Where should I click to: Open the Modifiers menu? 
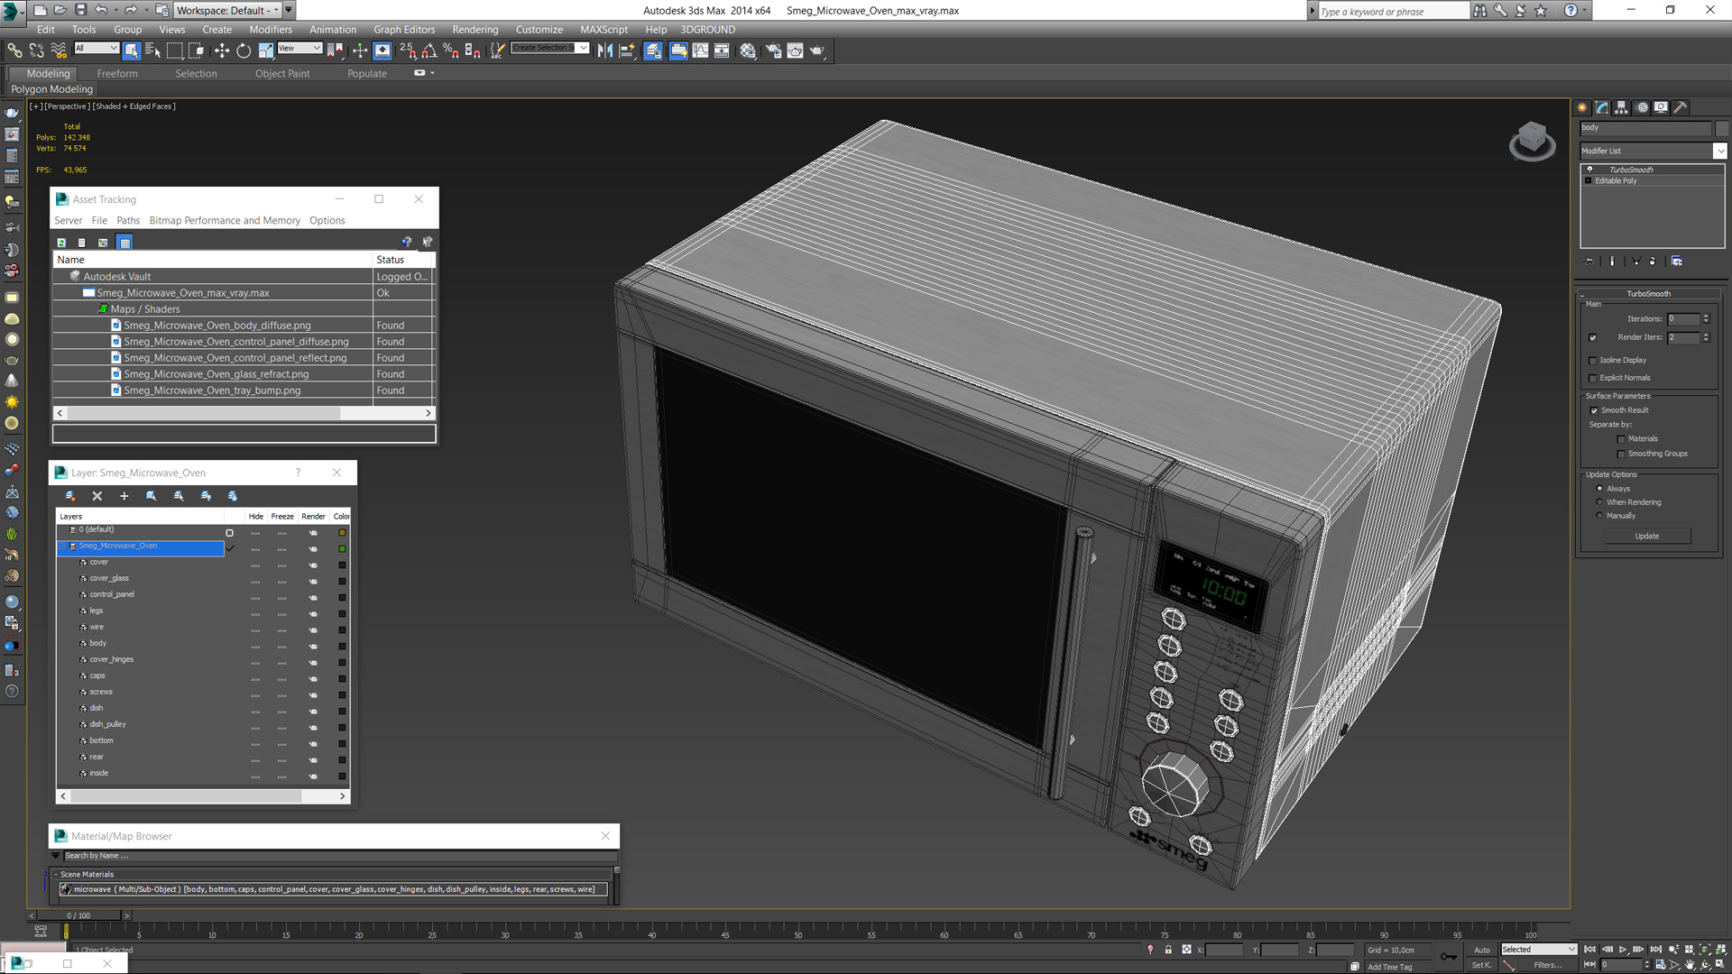click(x=271, y=30)
